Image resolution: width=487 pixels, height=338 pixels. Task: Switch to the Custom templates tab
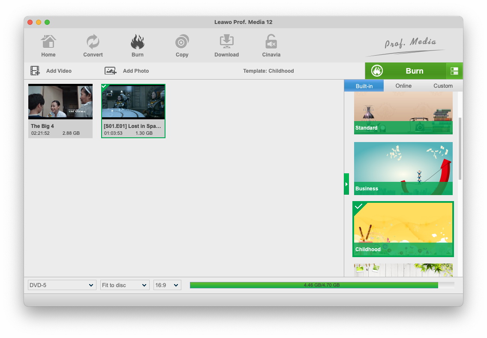coord(443,86)
